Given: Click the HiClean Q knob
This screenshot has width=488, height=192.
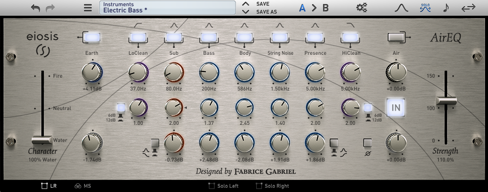Looking at the screenshot, I should tap(351, 107).
